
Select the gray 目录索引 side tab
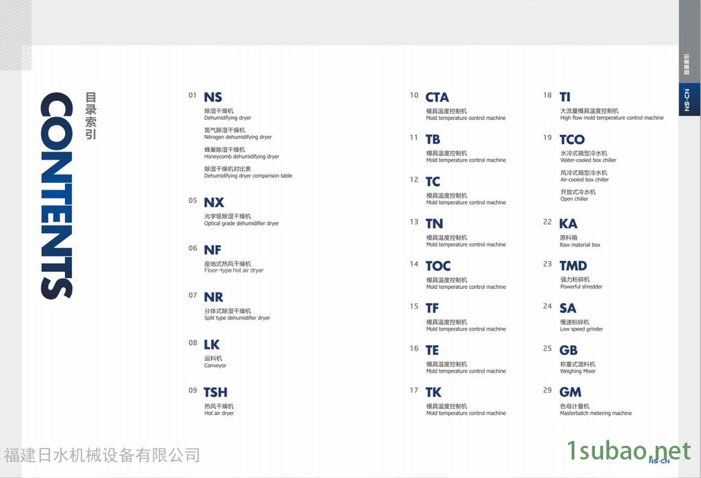click(x=689, y=64)
